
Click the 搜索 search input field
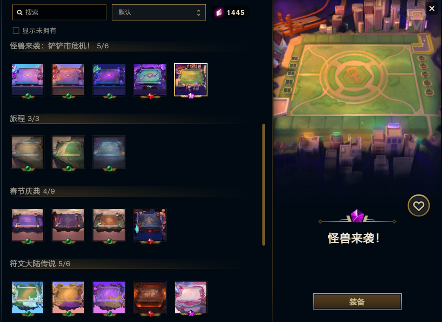click(59, 12)
